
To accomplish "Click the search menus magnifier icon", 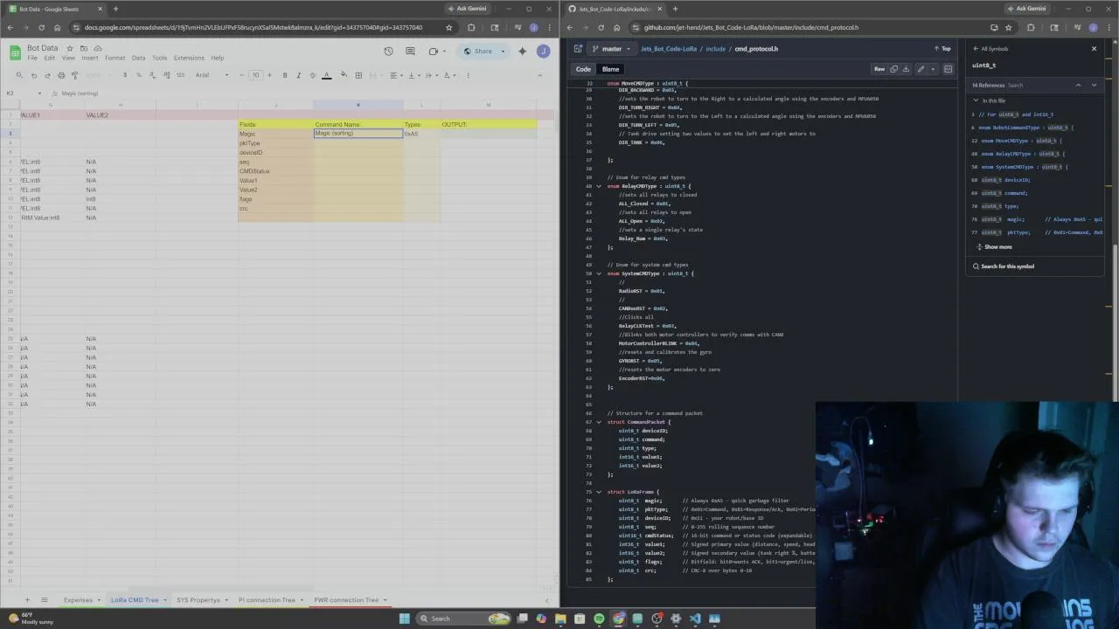I will click(19, 75).
